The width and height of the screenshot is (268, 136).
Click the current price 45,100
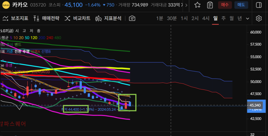[74, 5]
